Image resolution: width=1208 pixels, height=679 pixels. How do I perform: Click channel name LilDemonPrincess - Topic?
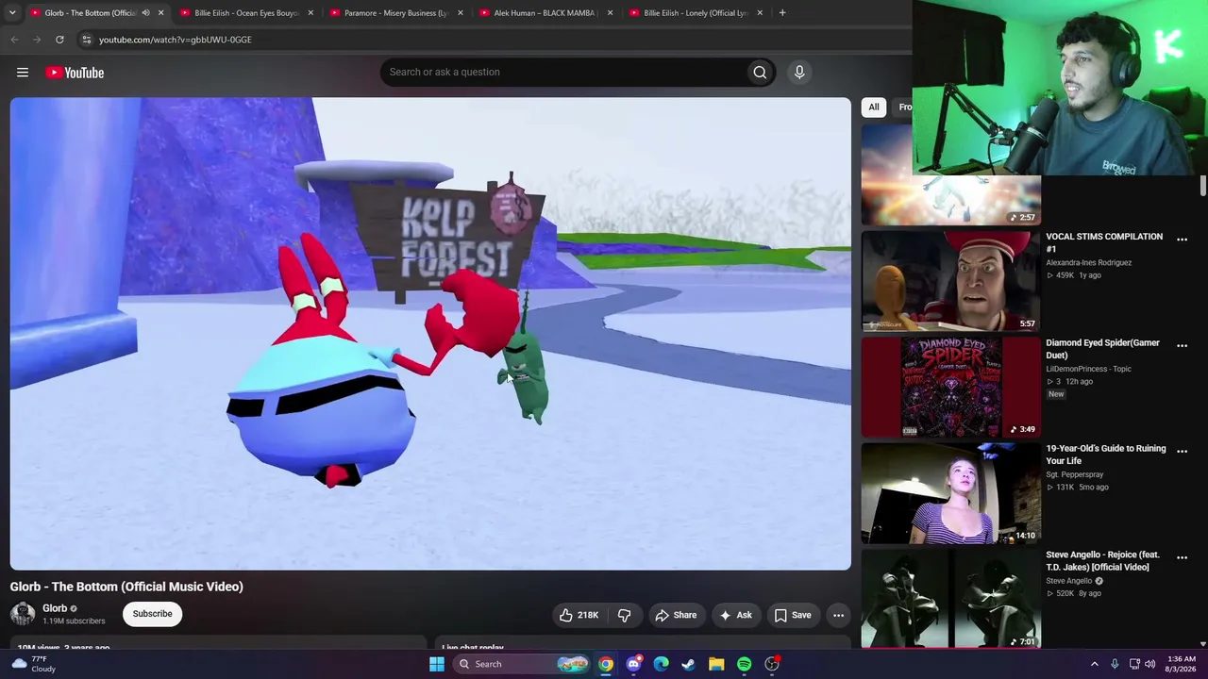tap(1088, 369)
